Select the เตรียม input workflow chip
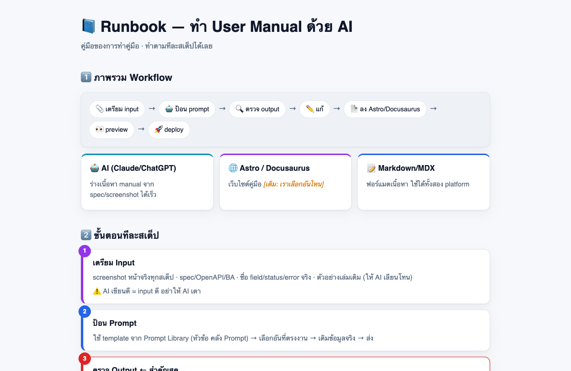Image resolution: width=571 pixels, height=371 pixels. click(117, 109)
